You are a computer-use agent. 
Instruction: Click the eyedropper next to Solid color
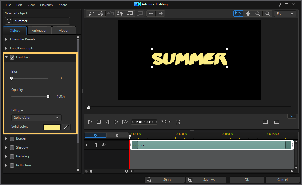[66, 127]
